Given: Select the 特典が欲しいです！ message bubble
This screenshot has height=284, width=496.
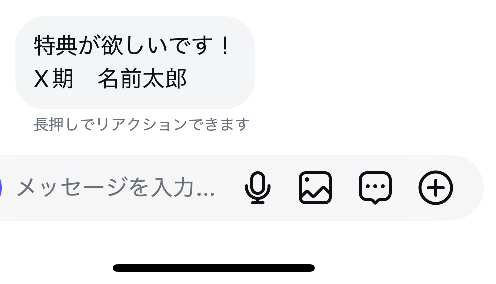Looking at the screenshot, I should click(x=135, y=63).
